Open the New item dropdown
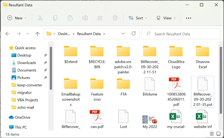The image size is (224, 138). click(x=17, y=18)
